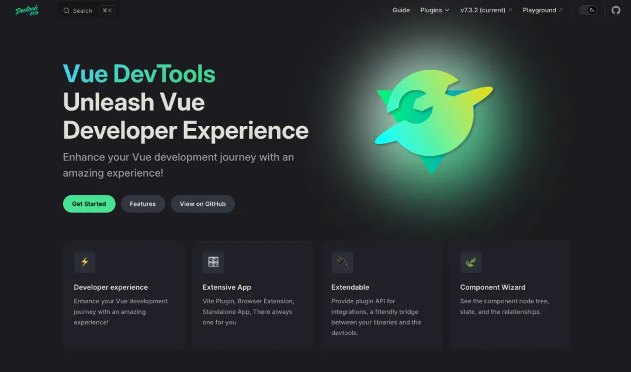Click the ⌘K keyboard shortcut badge
This screenshot has width=631, height=372.
pyautogui.click(x=107, y=10)
